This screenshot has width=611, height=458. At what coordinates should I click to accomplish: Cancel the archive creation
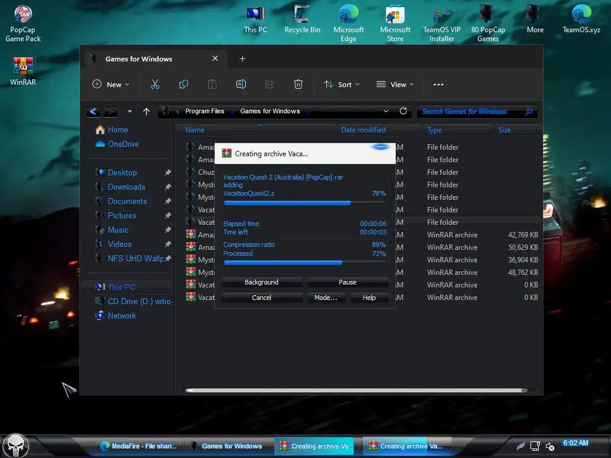(261, 298)
